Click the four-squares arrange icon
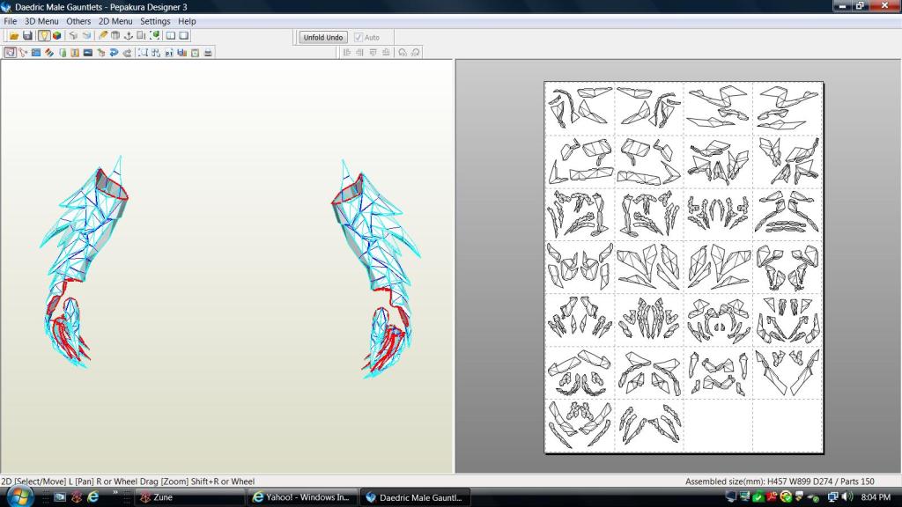Viewport: 902px width, 507px height. point(156,52)
